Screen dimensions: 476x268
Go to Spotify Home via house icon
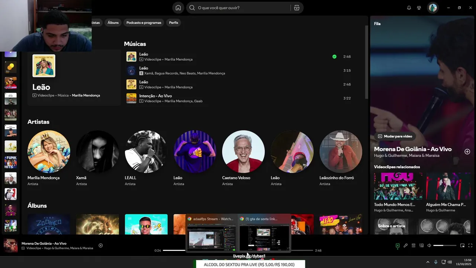[178, 8]
